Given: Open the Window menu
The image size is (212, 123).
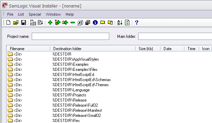Looking at the screenshot, I should pos(53,14).
